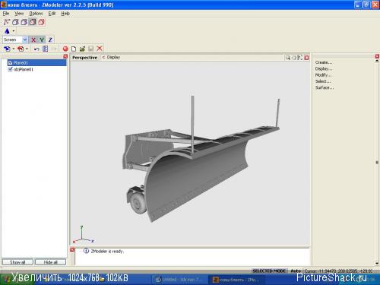Close the objects tree panel red icon
Viewport: 380px width, 285px height.
(65, 56)
